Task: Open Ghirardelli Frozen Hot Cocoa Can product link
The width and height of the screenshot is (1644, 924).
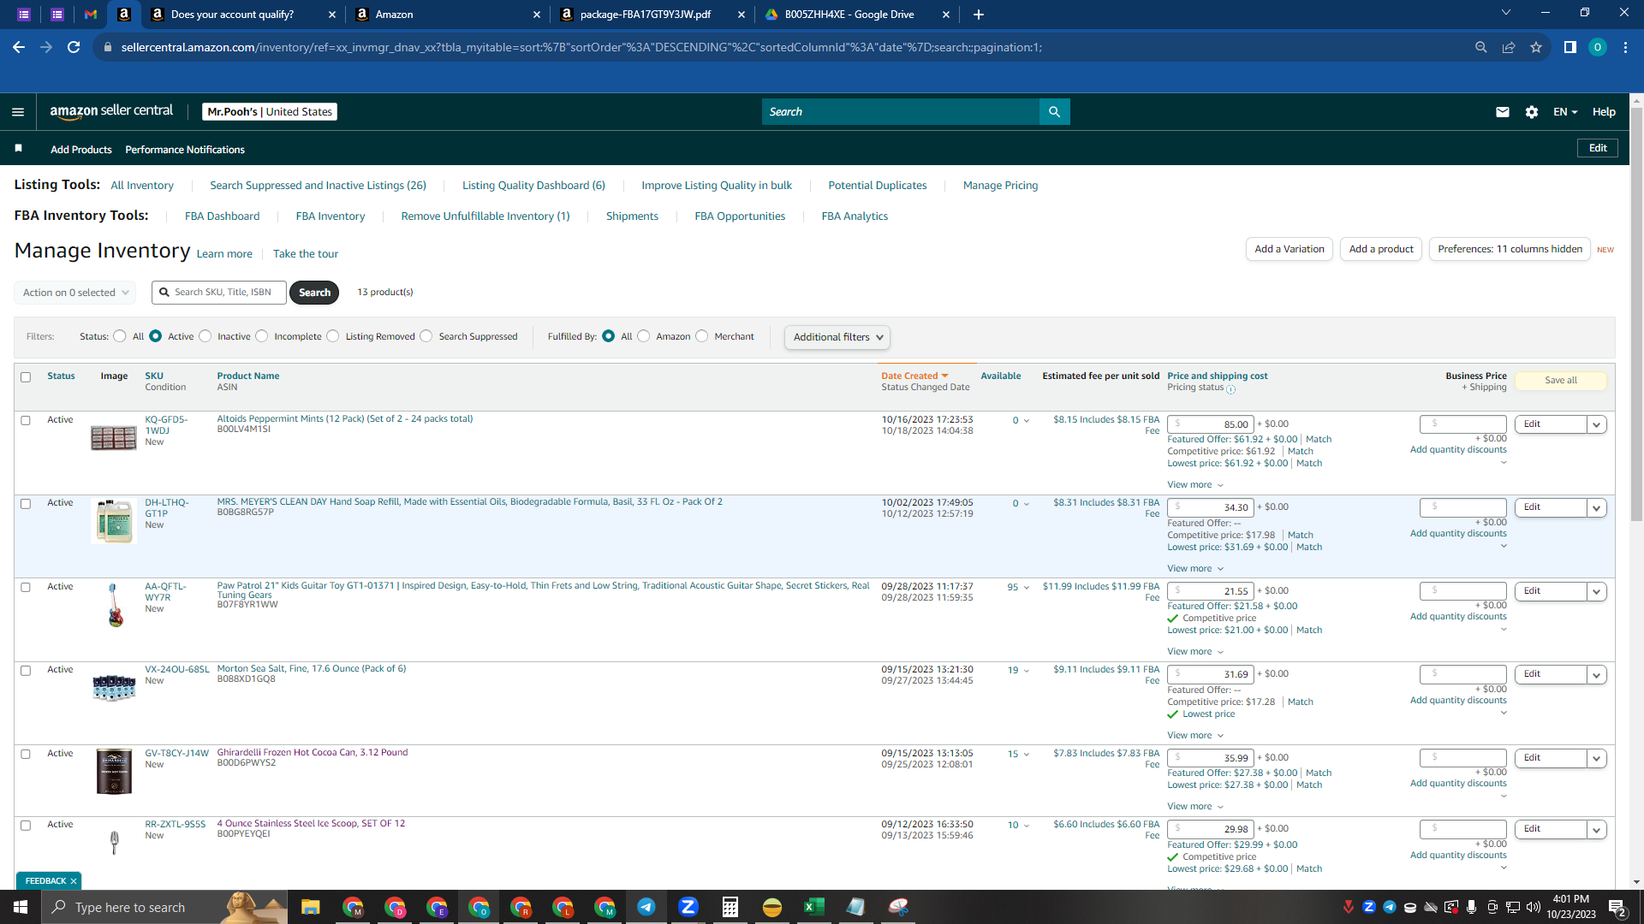Action: pyautogui.click(x=313, y=753)
